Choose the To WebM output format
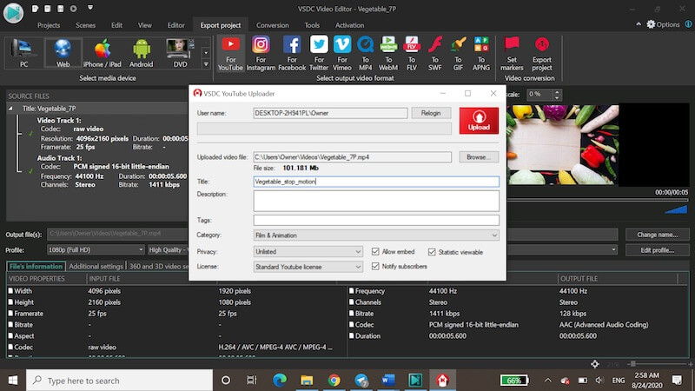 388,54
